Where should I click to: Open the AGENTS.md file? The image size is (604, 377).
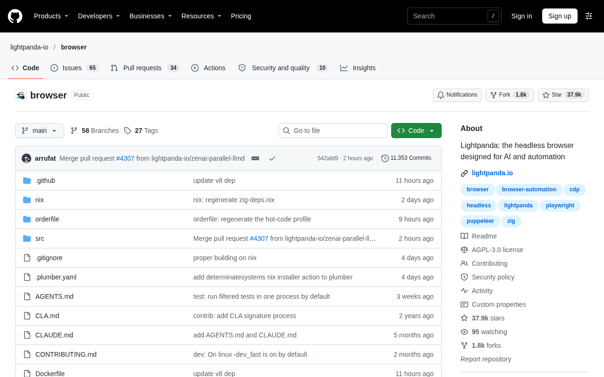[54, 296]
